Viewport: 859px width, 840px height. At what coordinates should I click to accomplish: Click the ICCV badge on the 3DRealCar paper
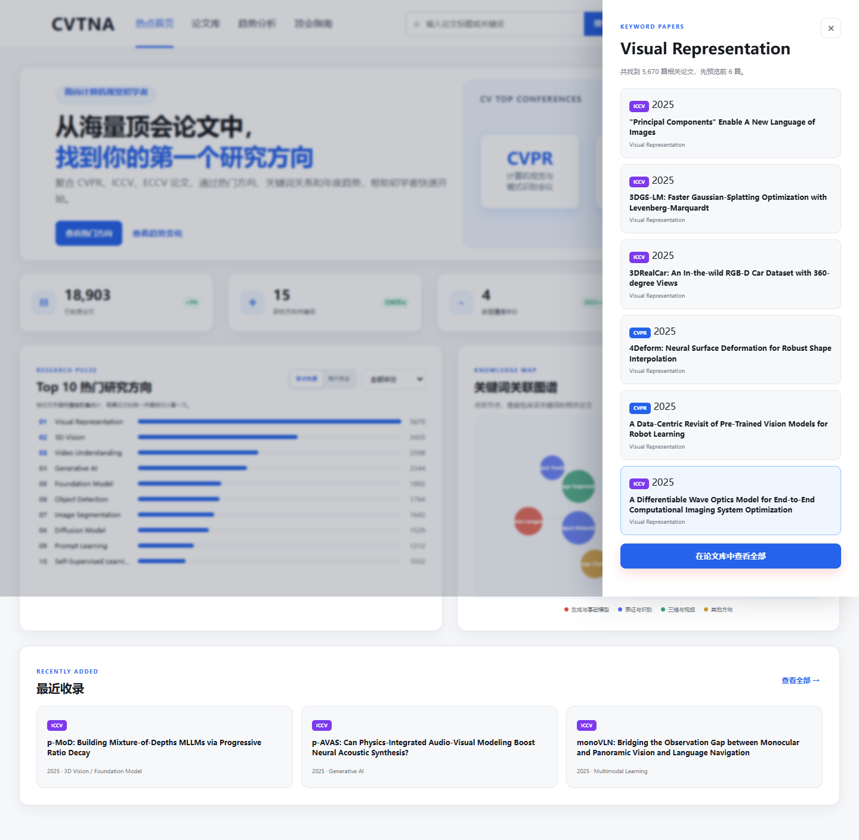point(639,257)
